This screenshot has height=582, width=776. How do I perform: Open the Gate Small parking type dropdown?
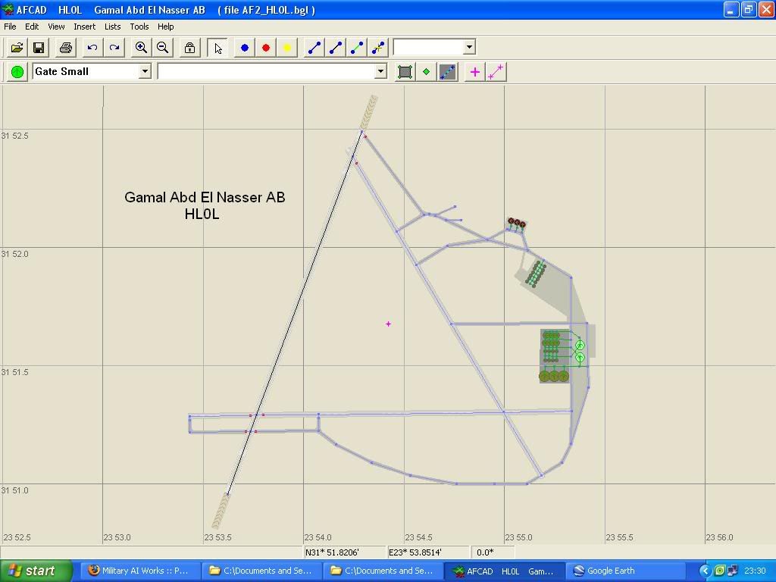(x=145, y=71)
